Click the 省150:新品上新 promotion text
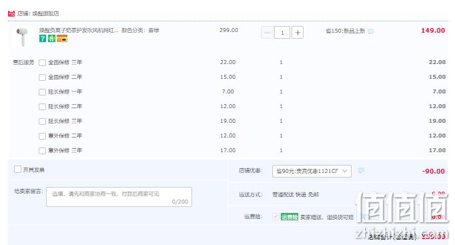455x245 pixels. tap(346, 31)
